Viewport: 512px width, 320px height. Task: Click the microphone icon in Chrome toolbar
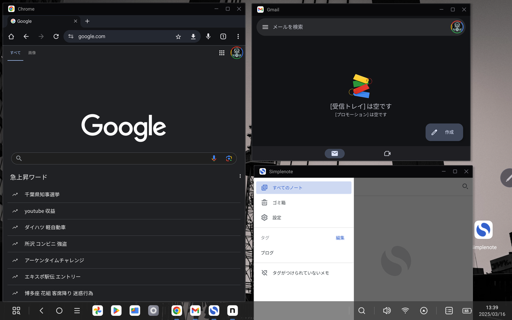[208, 37]
